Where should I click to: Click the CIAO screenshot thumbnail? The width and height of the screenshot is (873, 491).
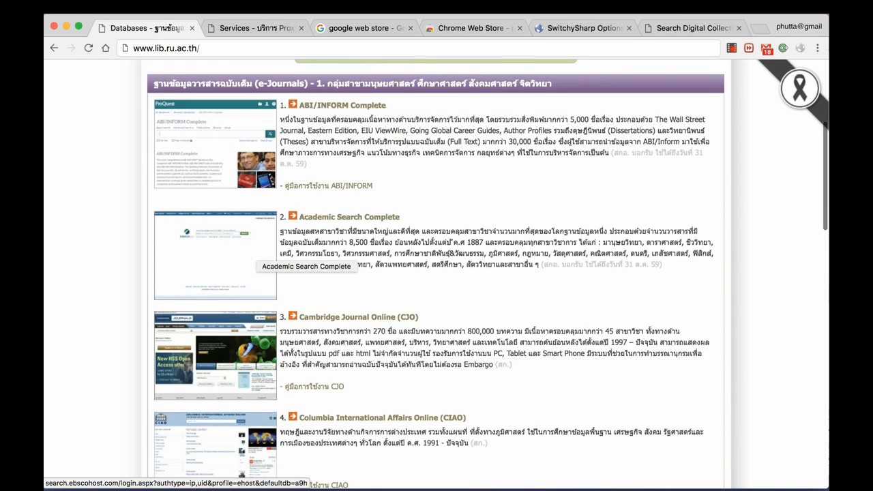coord(215,445)
